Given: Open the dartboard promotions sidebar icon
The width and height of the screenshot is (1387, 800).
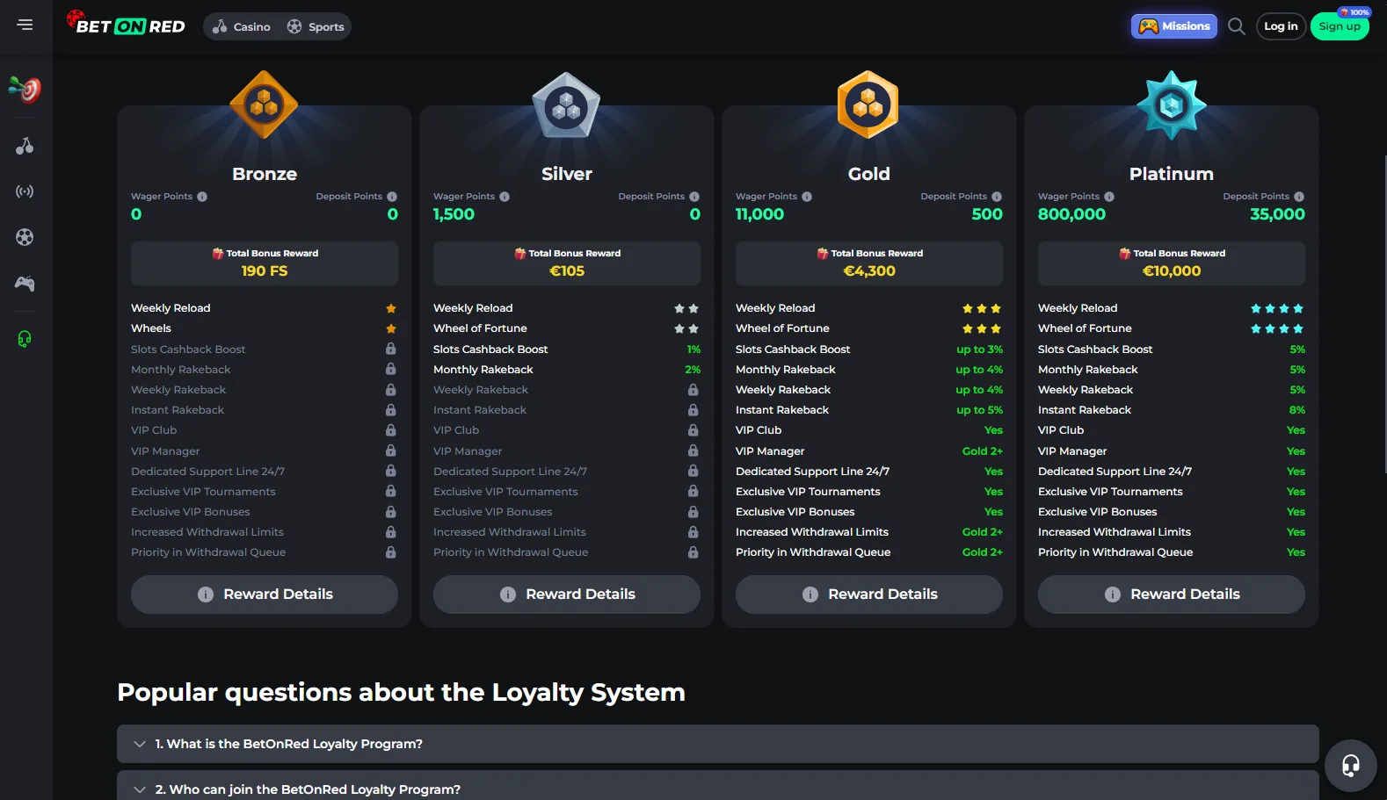Looking at the screenshot, I should [25, 89].
